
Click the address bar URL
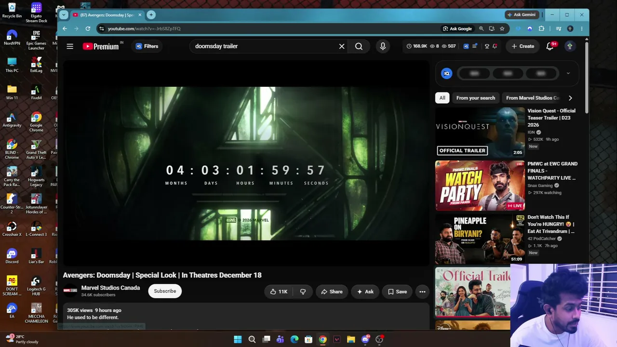144,28
